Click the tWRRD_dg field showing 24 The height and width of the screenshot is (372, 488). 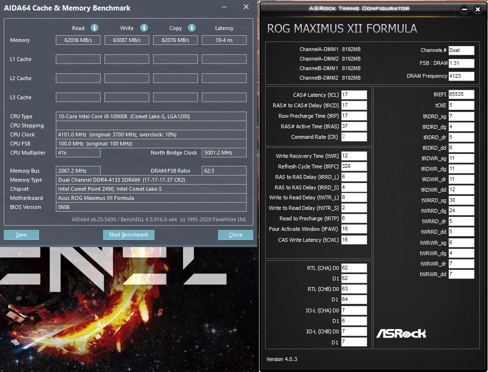pyautogui.click(x=461, y=211)
